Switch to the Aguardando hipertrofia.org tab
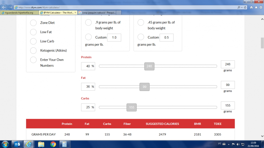 tap(19, 12)
